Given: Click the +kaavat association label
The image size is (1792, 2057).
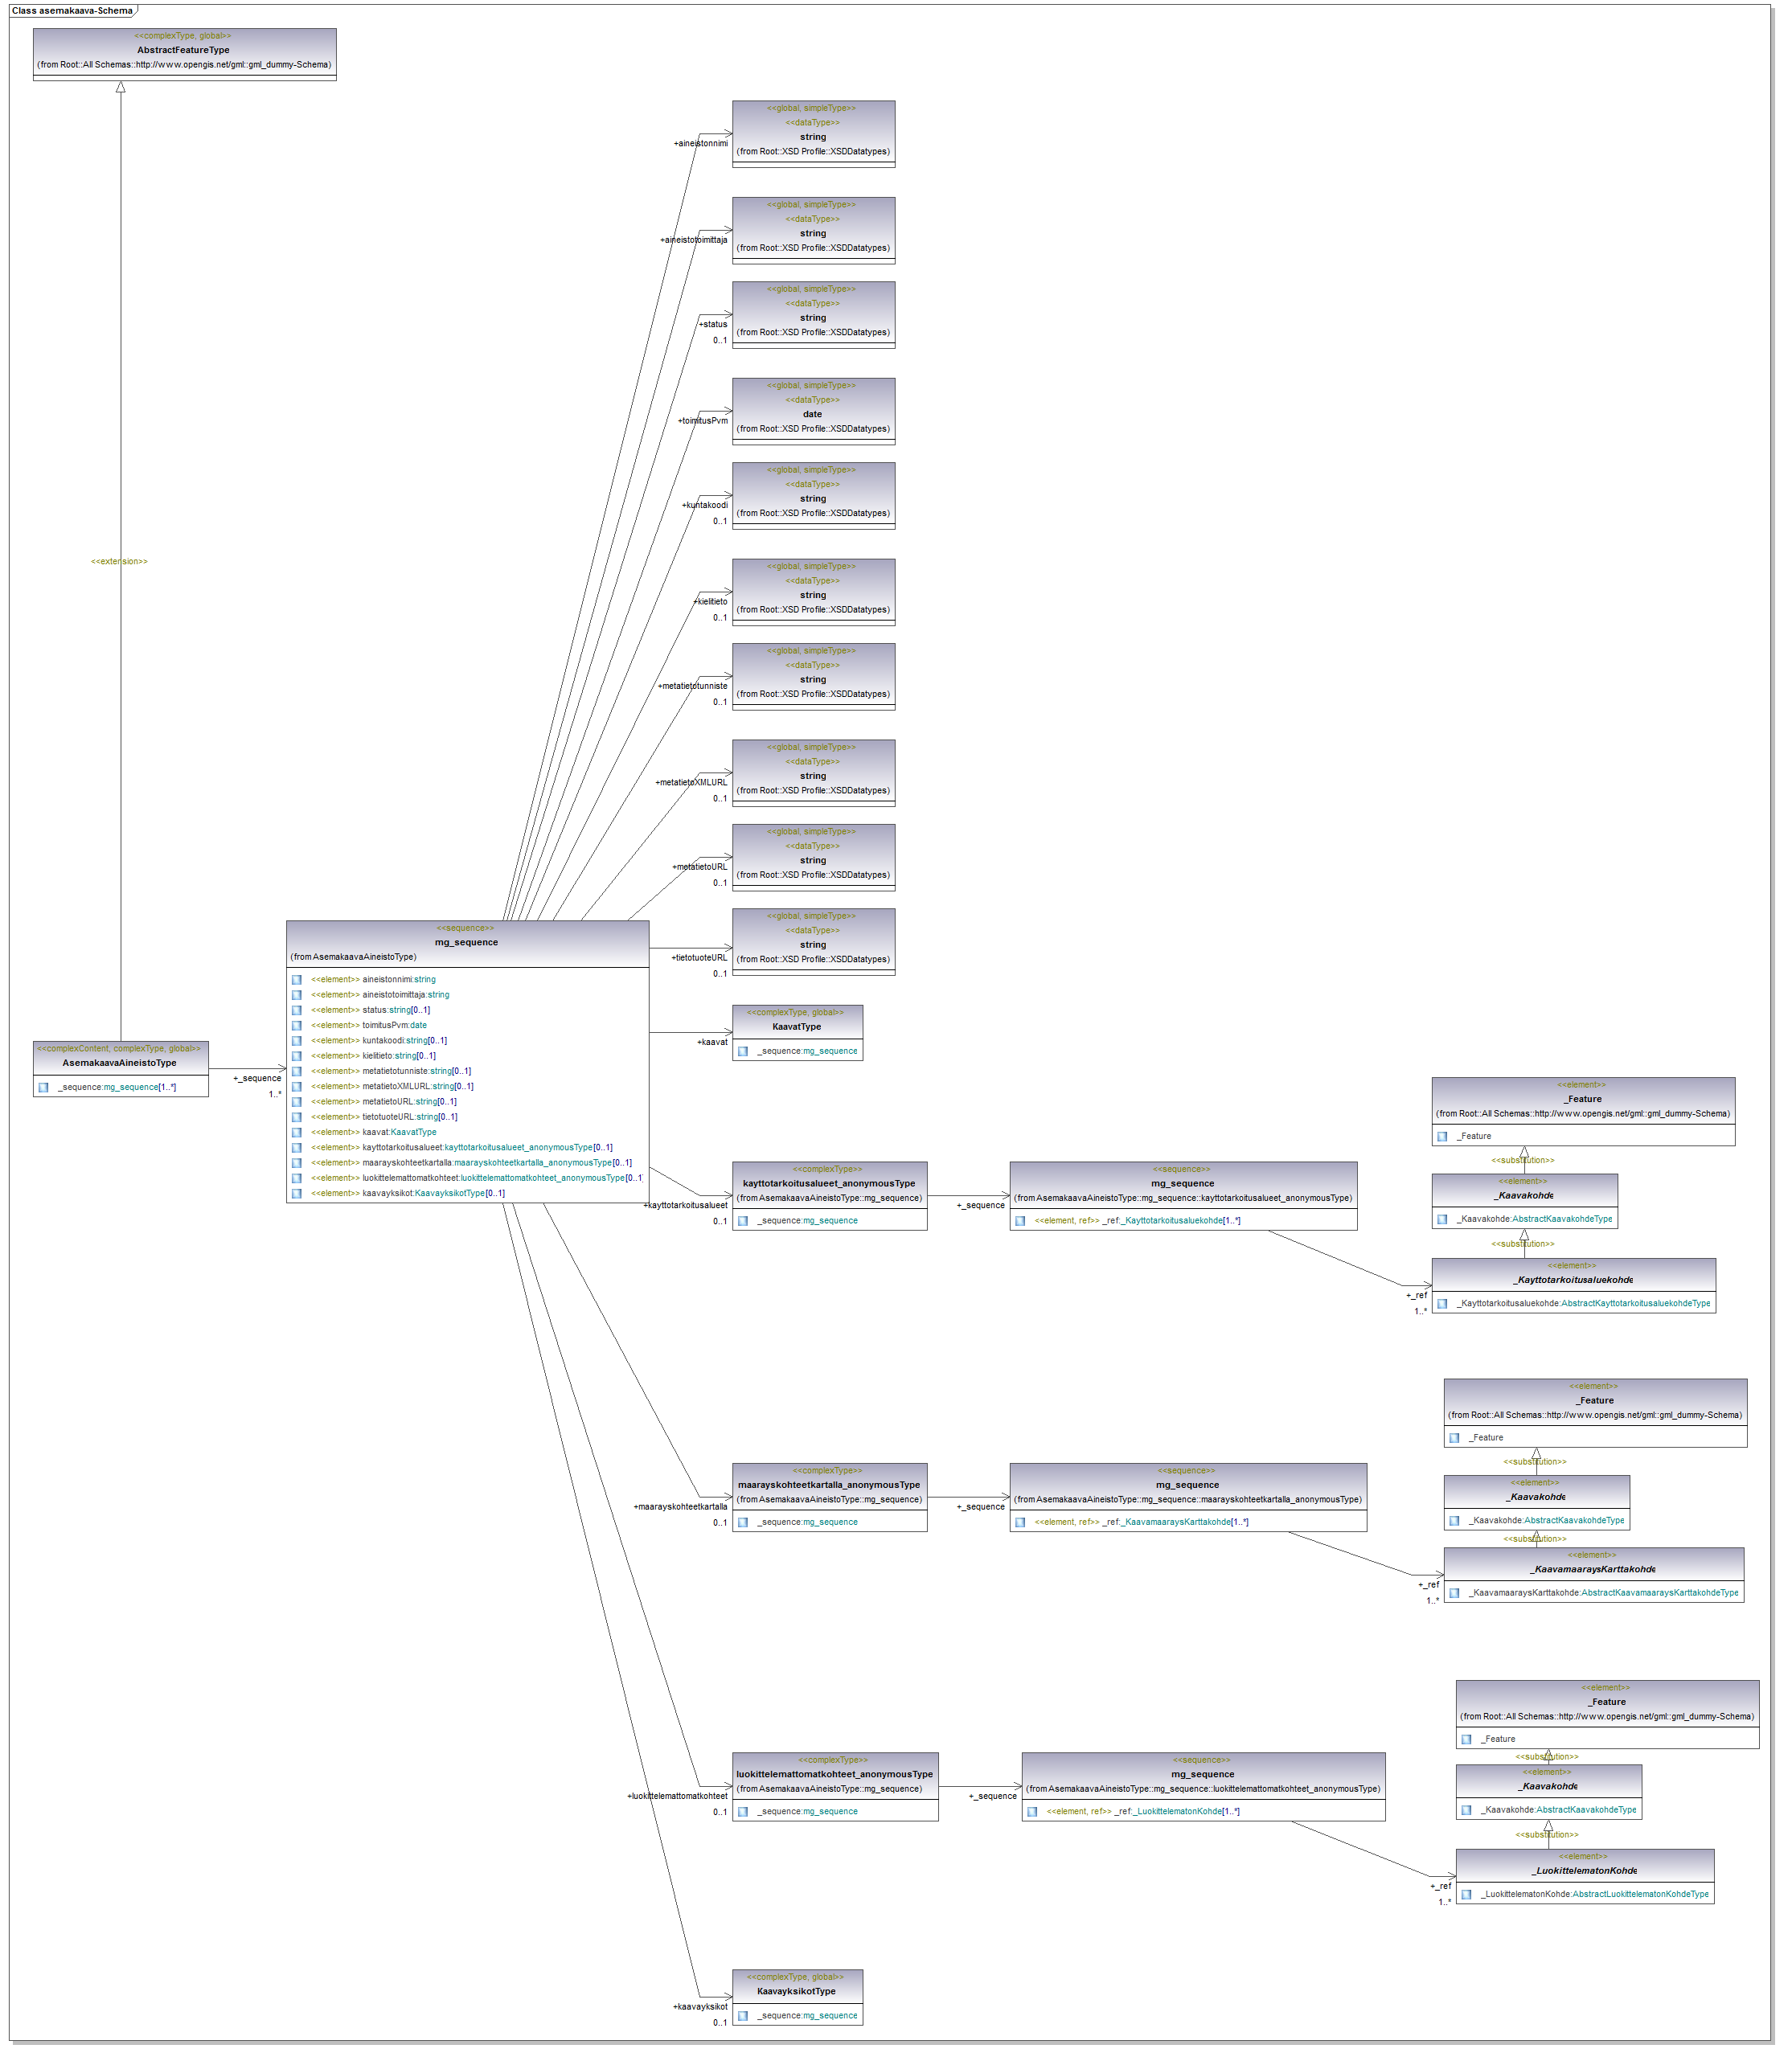Looking at the screenshot, I should tap(712, 1043).
